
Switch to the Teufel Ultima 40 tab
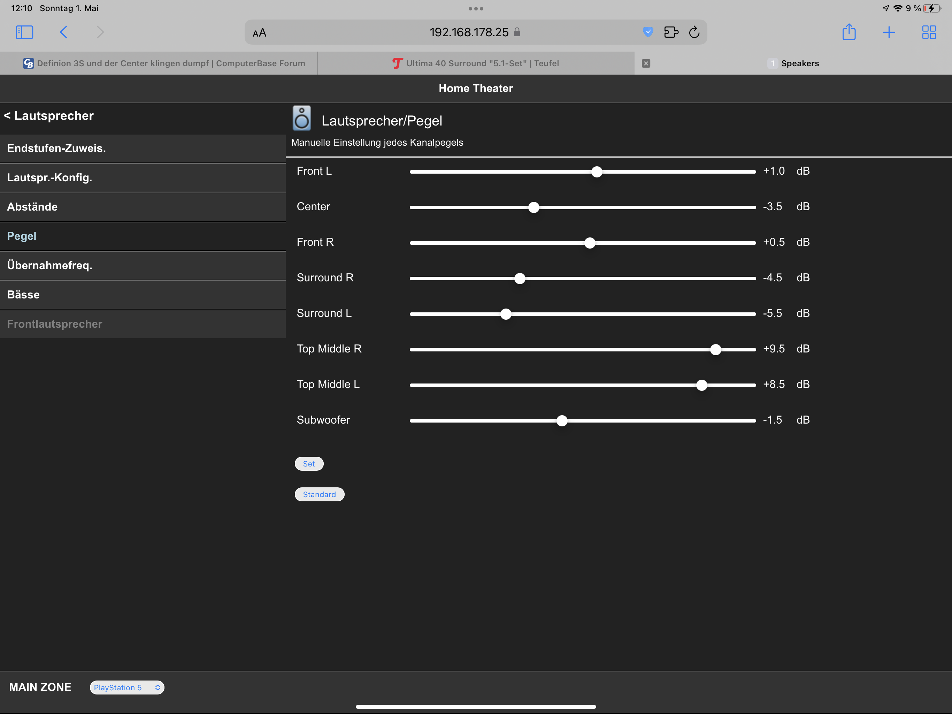[x=476, y=63]
